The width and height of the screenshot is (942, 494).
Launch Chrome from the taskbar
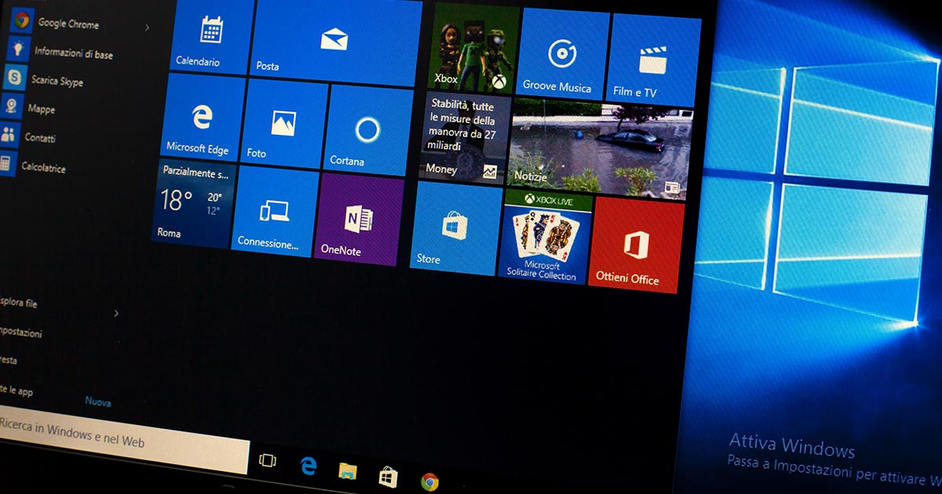coord(429,482)
